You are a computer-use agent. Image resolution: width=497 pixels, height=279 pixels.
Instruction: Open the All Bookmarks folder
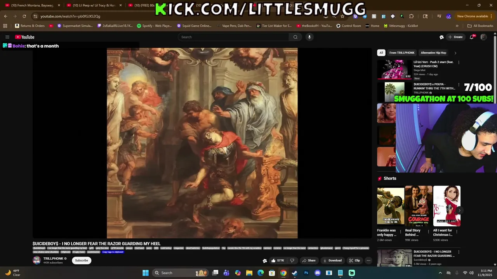pos(480,26)
